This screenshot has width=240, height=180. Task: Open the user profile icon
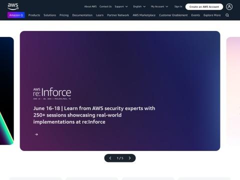click(229, 7)
